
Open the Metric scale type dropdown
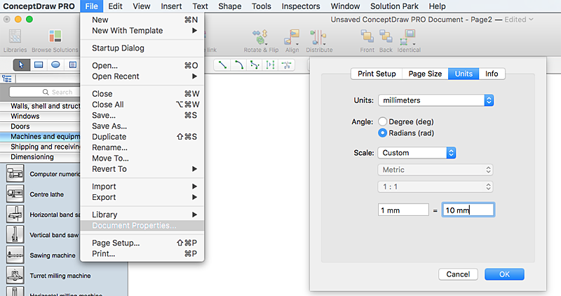435,170
